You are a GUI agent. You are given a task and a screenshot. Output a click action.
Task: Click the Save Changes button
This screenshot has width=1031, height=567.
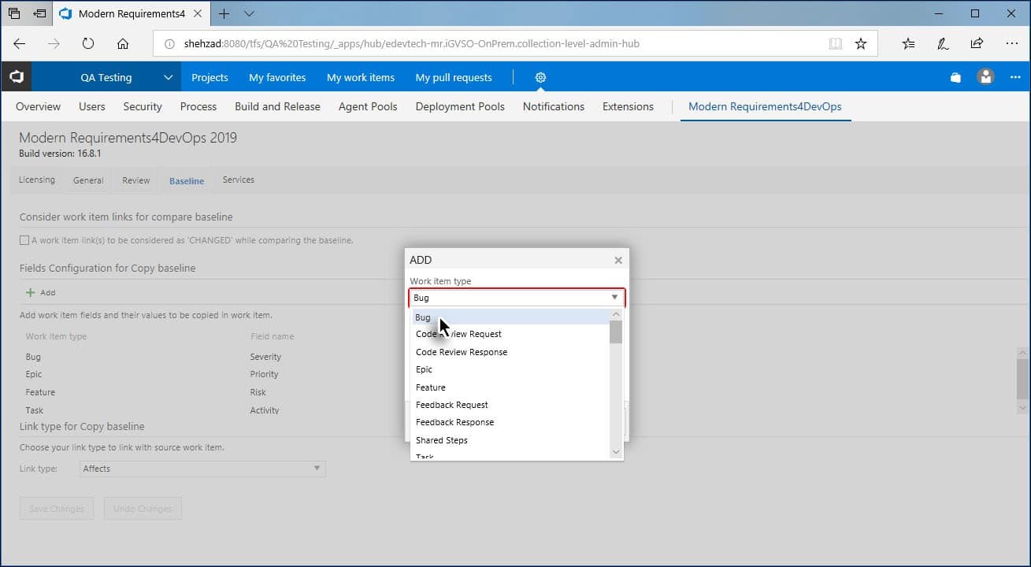(57, 509)
